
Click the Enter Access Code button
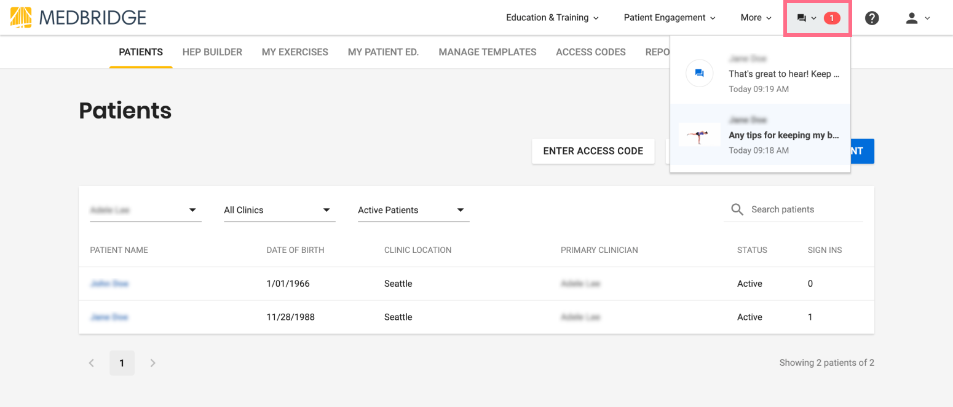coord(593,151)
